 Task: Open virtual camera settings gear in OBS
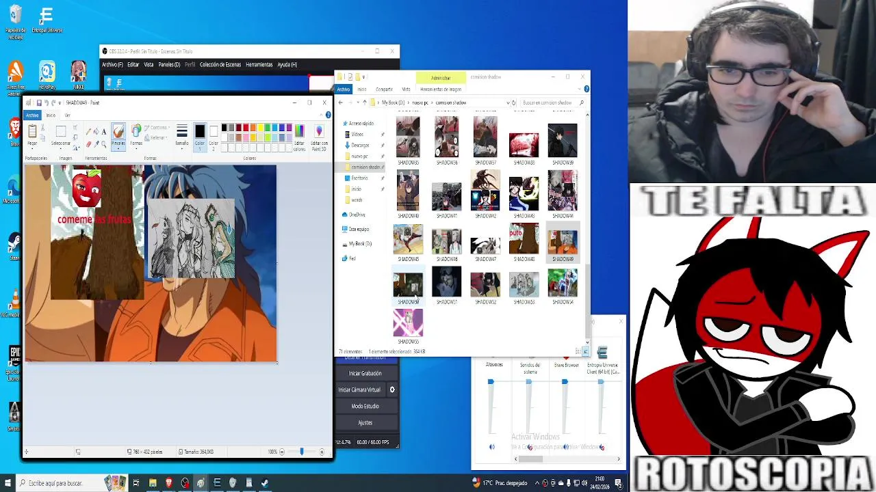click(392, 389)
